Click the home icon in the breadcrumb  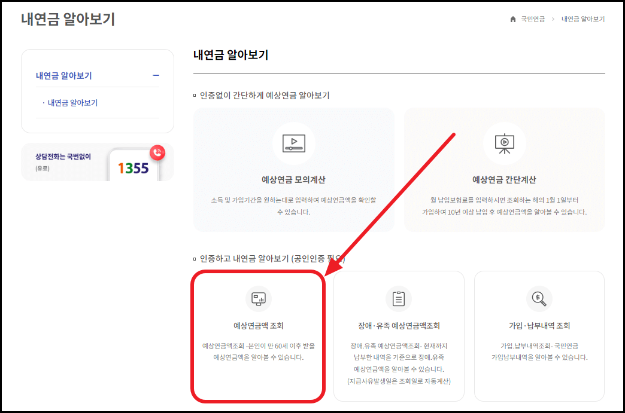pos(512,19)
